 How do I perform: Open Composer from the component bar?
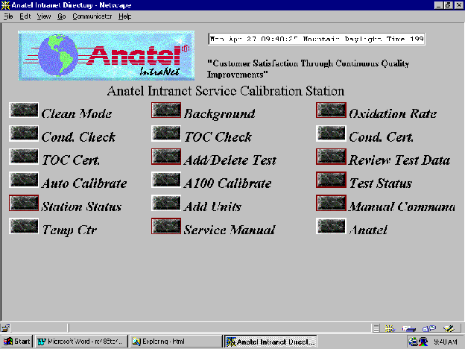449,328
